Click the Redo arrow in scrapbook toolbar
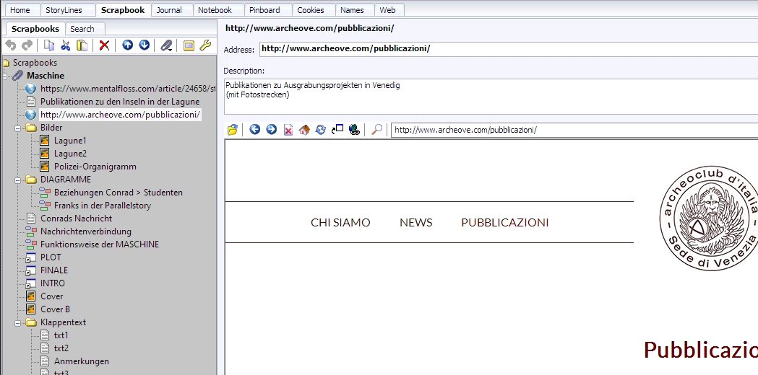This screenshot has width=758, height=375. [27, 45]
